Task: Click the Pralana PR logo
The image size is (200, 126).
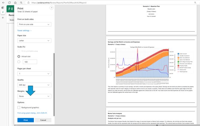Action: [10, 9]
